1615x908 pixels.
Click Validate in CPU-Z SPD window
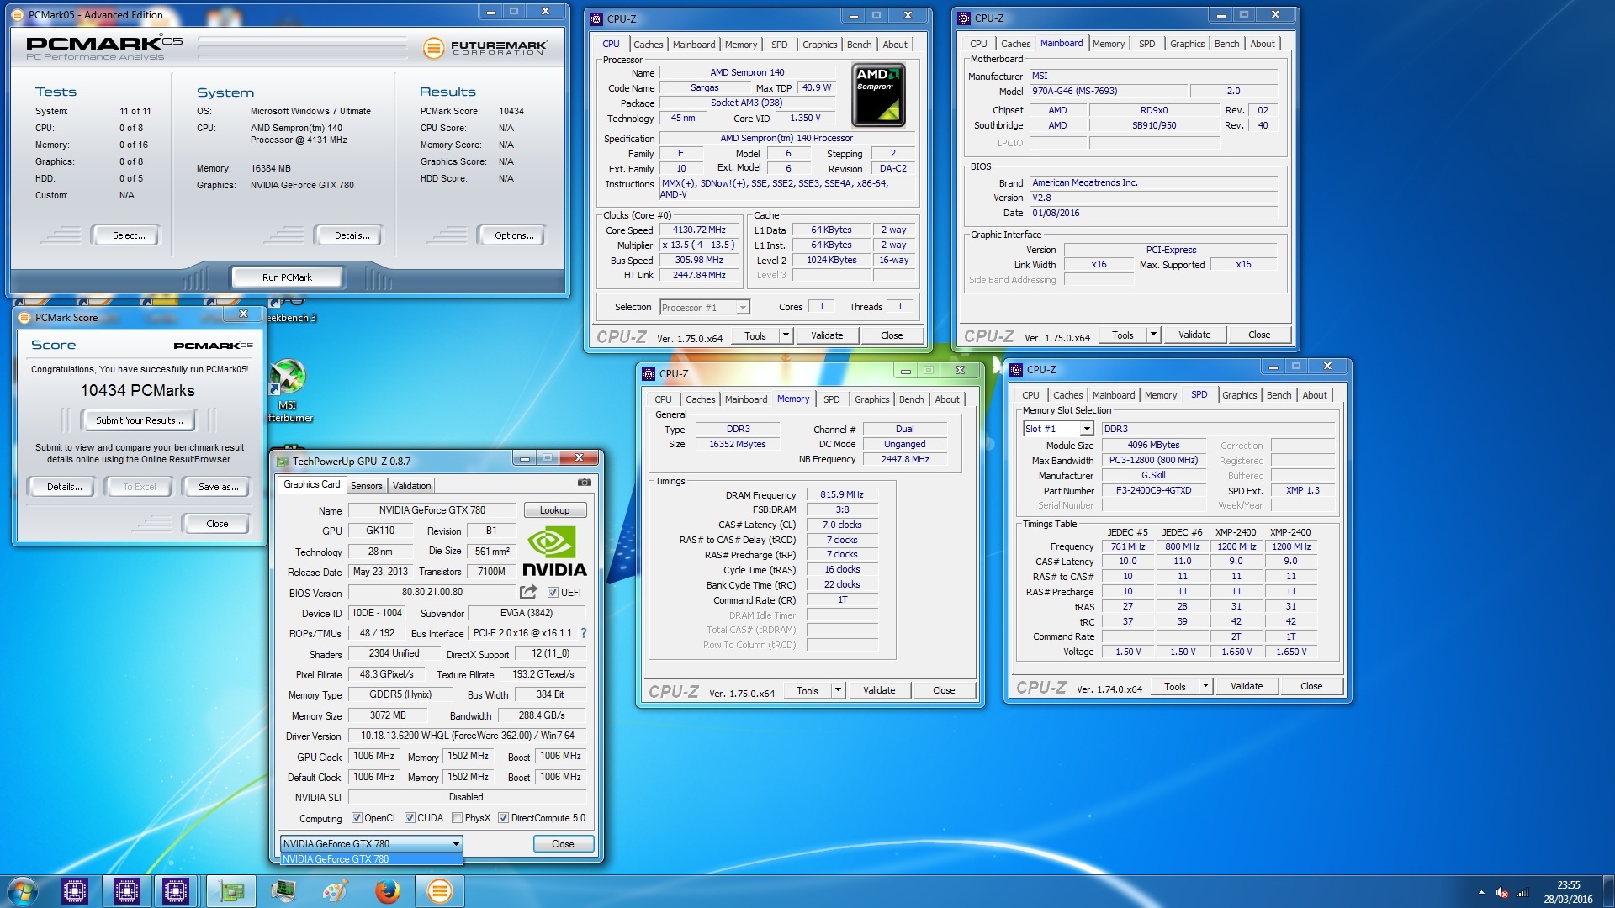pyautogui.click(x=1247, y=686)
